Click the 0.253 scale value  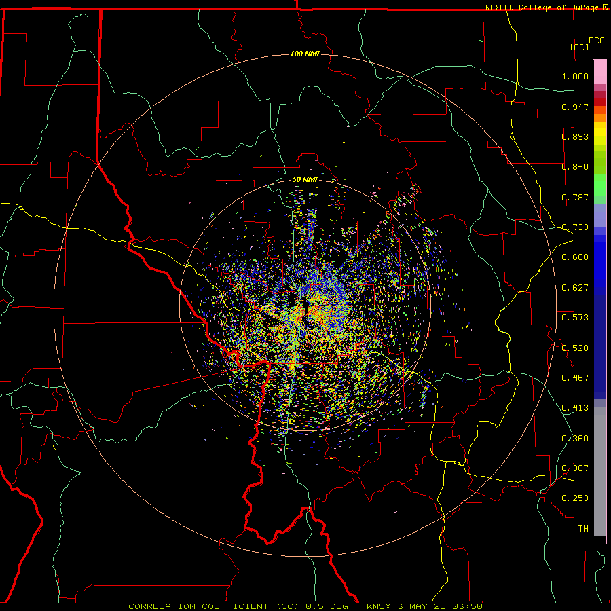(x=575, y=498)
